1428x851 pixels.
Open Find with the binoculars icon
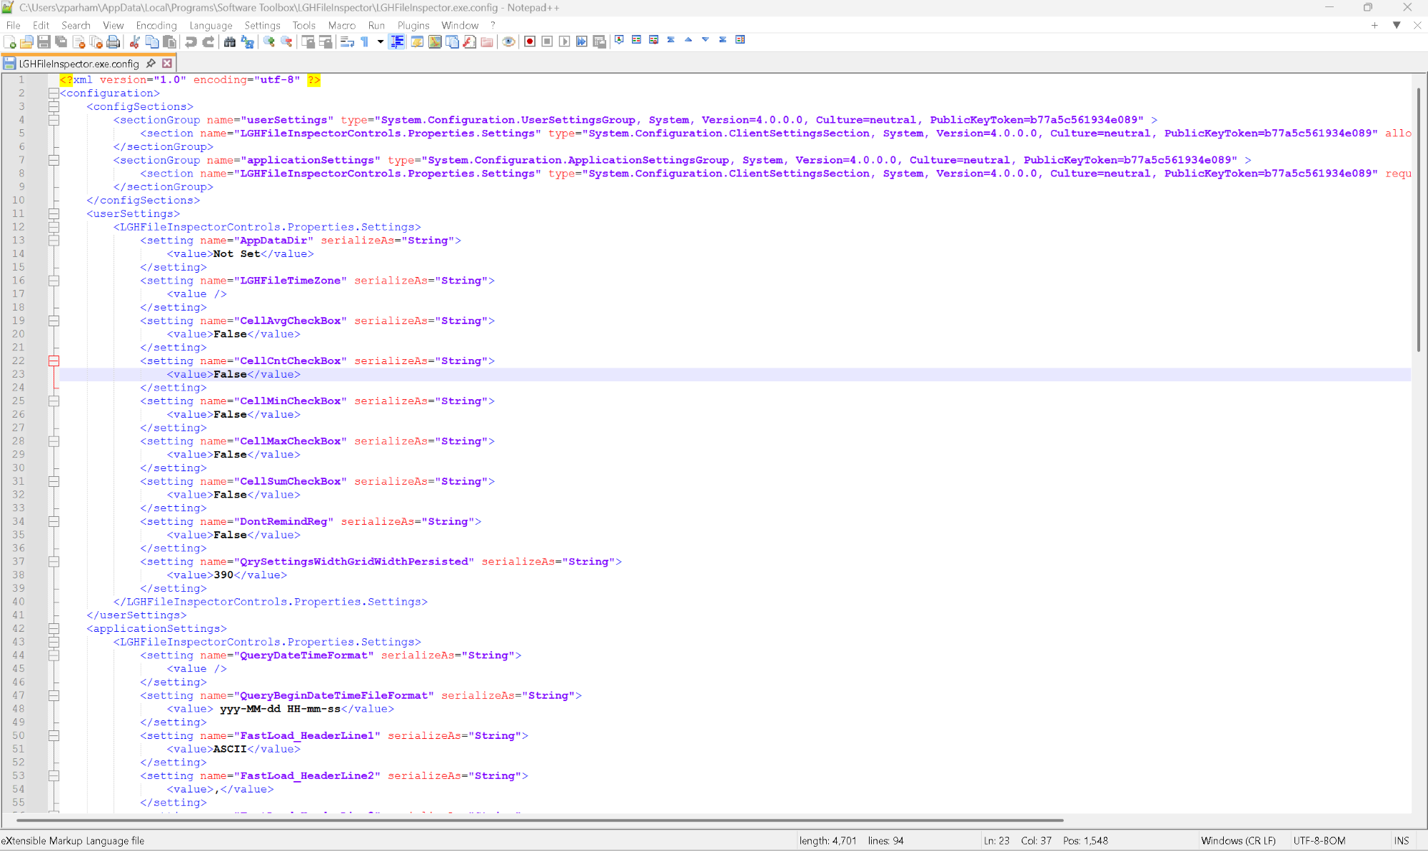click(x=230, y=41)
